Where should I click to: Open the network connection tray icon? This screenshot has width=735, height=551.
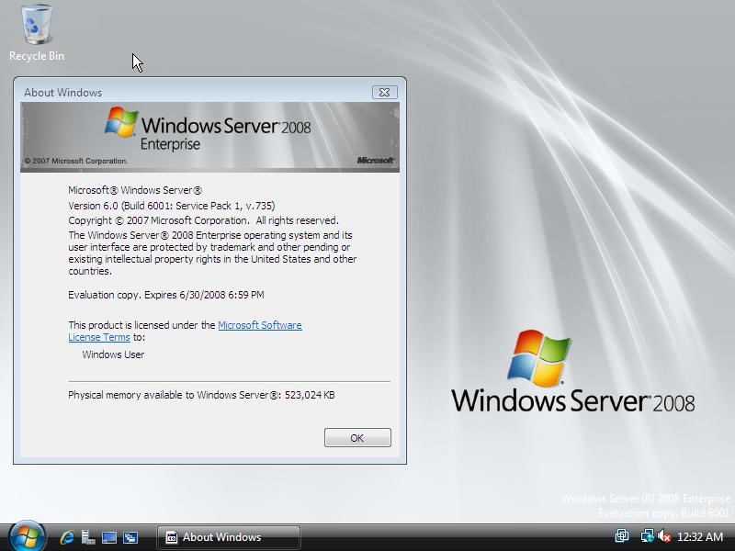pos(647,536)
